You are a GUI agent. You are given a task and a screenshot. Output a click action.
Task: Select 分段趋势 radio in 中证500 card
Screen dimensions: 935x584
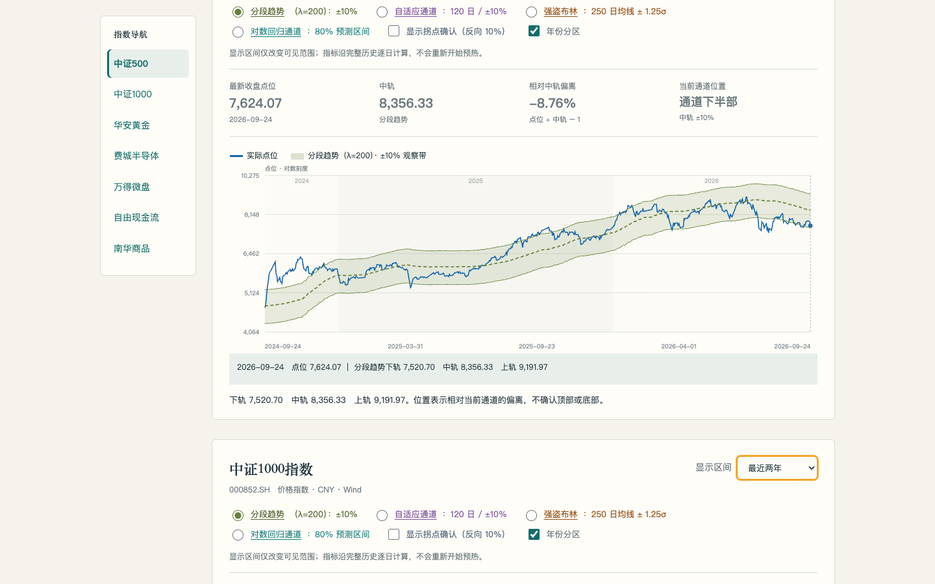click(238, 12)
